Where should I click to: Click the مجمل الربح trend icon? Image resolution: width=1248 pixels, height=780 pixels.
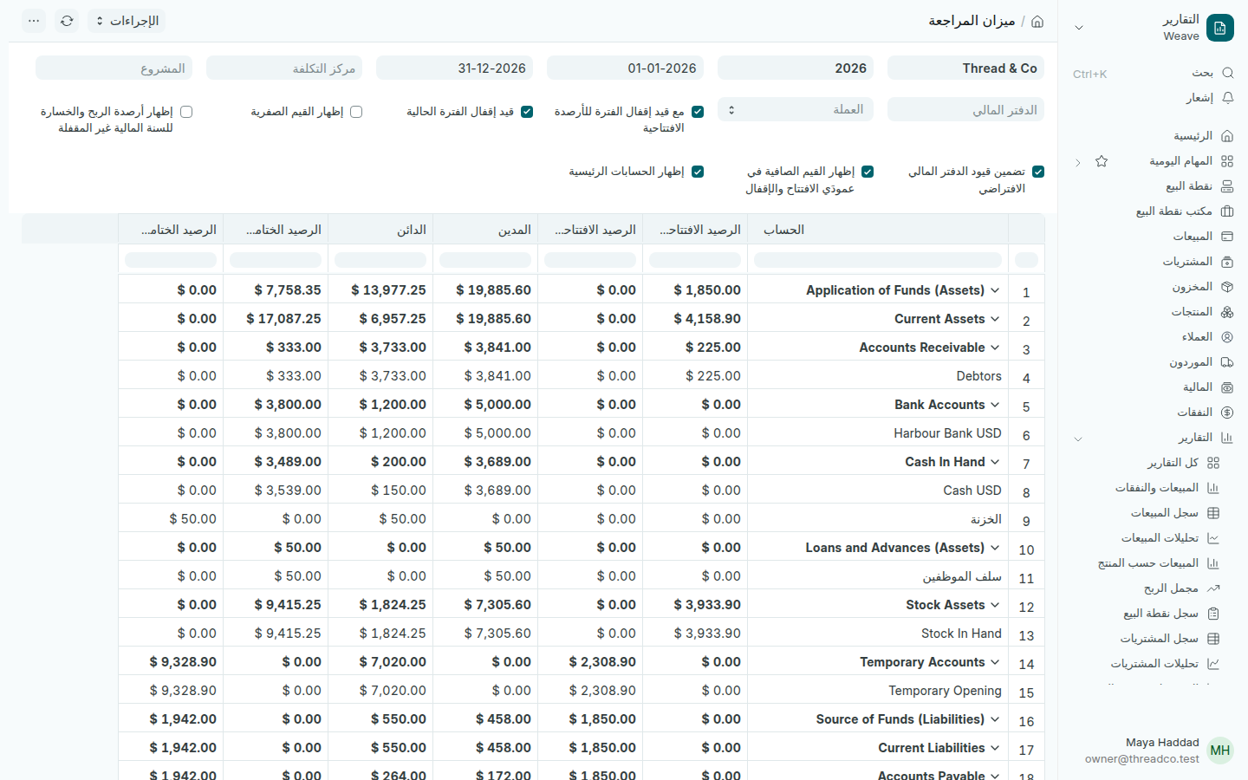(x=1213, y=588)
